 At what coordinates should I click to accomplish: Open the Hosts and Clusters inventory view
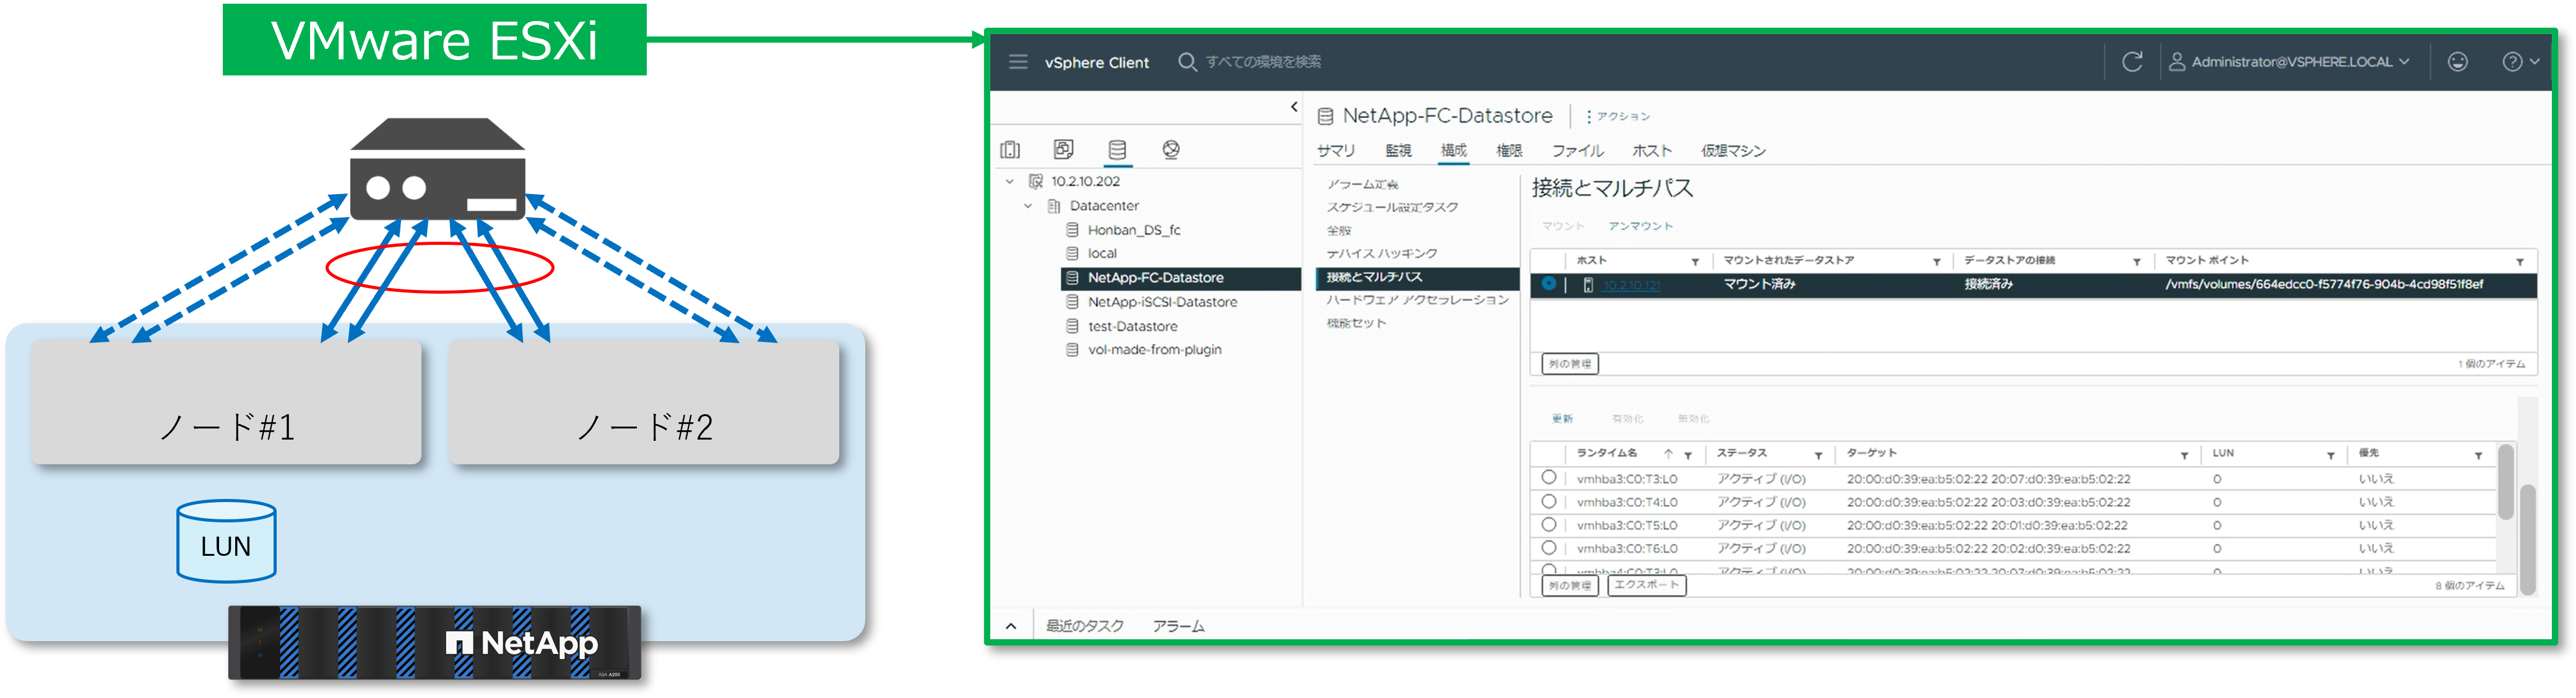click(x=1010, y=150)
